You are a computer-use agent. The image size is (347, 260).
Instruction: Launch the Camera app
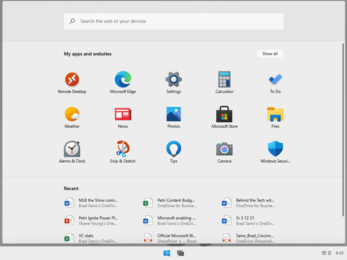point(225,149)
